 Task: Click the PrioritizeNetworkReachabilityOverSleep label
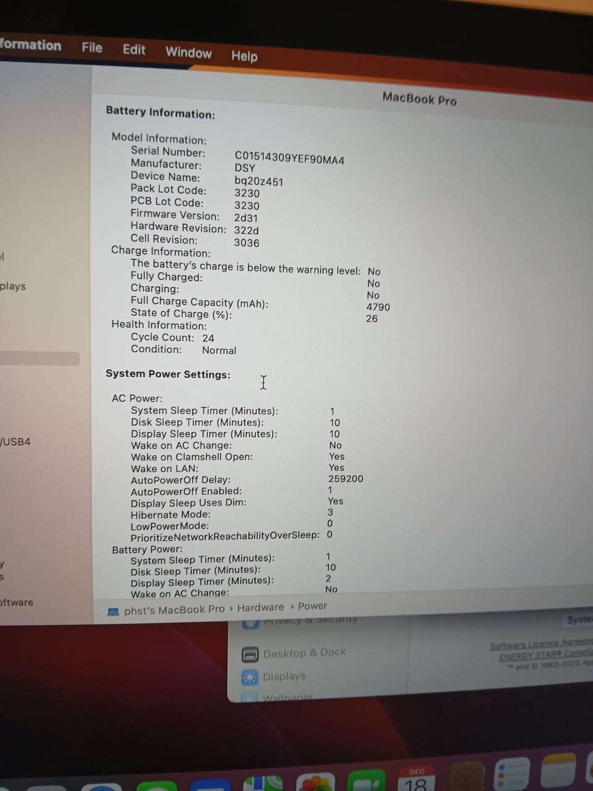[x=225, y=536]
